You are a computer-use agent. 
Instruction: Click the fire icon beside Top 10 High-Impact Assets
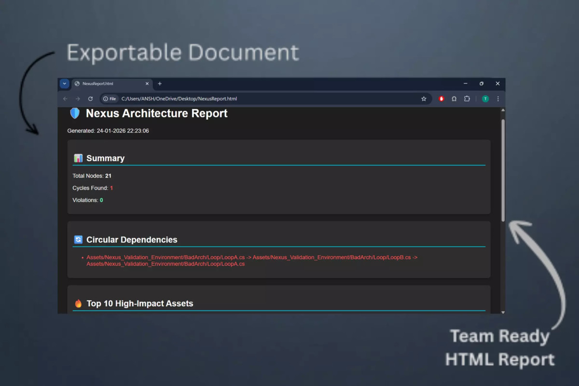click(78, 303)
